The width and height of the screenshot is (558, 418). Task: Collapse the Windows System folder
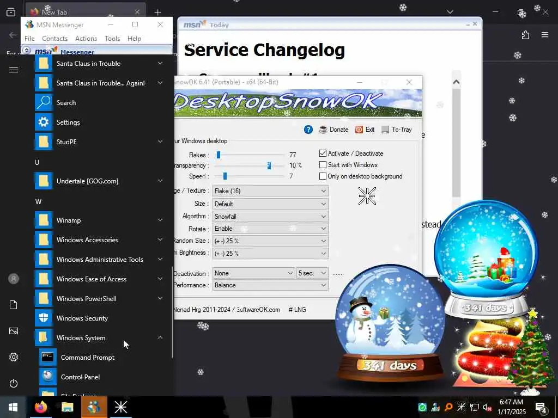[x=160, y=337]
